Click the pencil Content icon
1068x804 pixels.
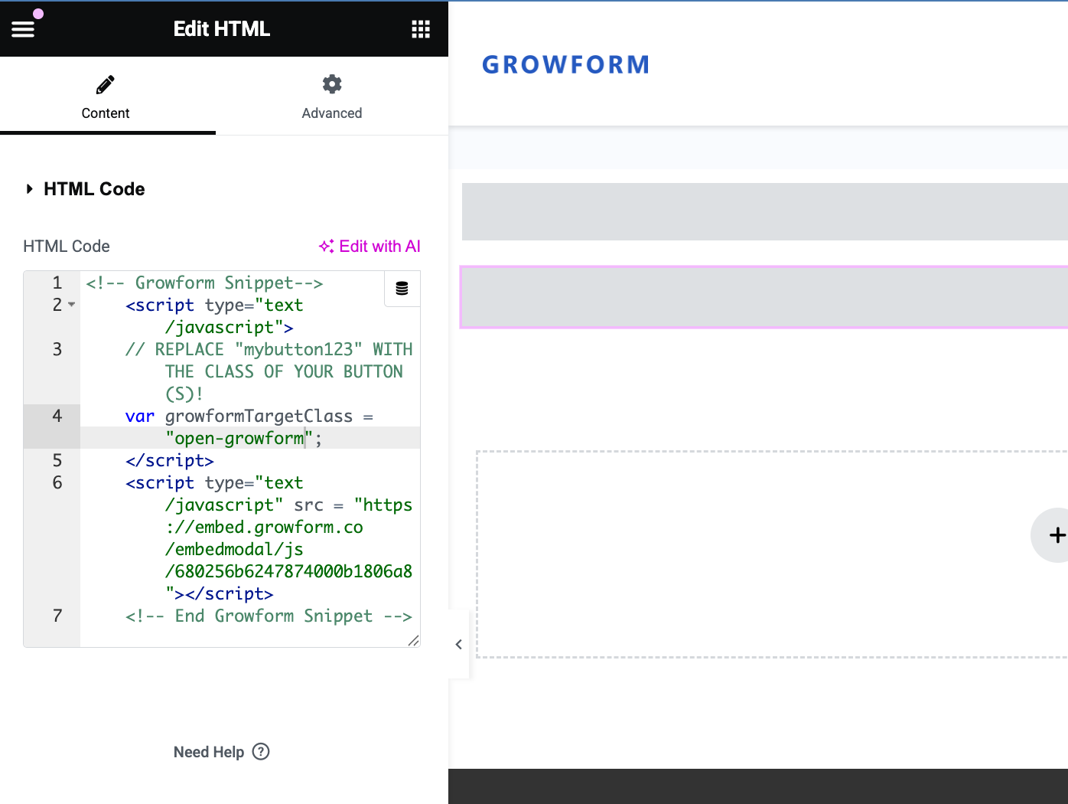(x=106, y=84)
